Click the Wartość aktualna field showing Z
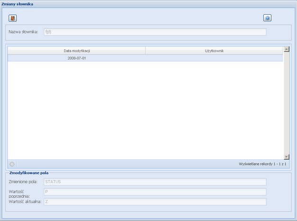 click(155, 202)
